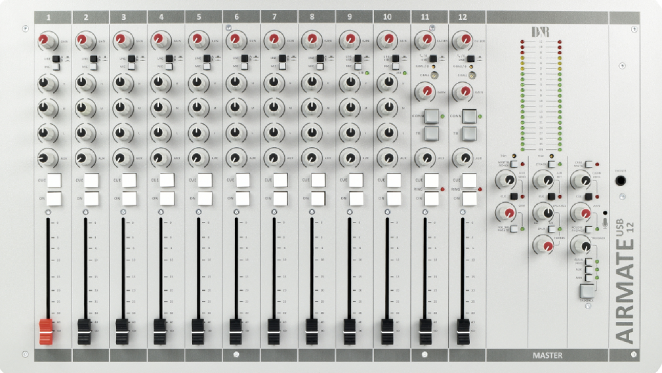Viewport: 662px width, 373px height.
Task: Activate the CUE button on channel 4
Action: (x=167, y=180)
